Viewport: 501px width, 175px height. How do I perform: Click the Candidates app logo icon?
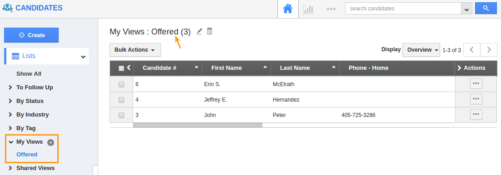click(x=7, y=8)
